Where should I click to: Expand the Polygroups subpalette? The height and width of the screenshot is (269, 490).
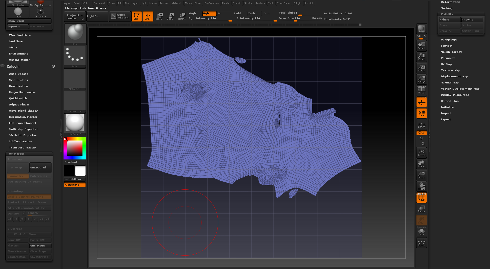pyautogui.click(x=449, y=39)
